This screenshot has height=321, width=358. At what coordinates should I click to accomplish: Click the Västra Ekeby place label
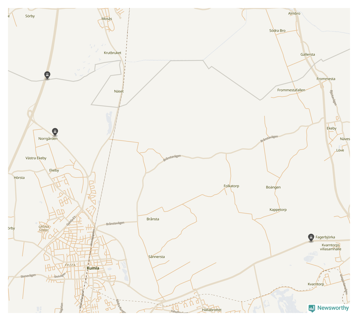pos(36,158)
